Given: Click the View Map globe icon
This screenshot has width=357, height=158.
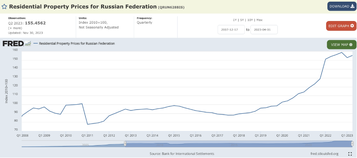Looking at the screenshot, I should pyautogui.click(x=351, y=44).
